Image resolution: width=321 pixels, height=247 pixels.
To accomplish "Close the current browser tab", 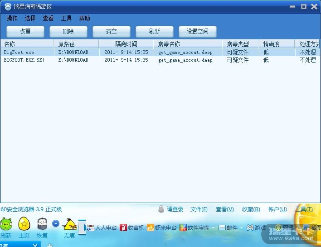I will [35, 245].
